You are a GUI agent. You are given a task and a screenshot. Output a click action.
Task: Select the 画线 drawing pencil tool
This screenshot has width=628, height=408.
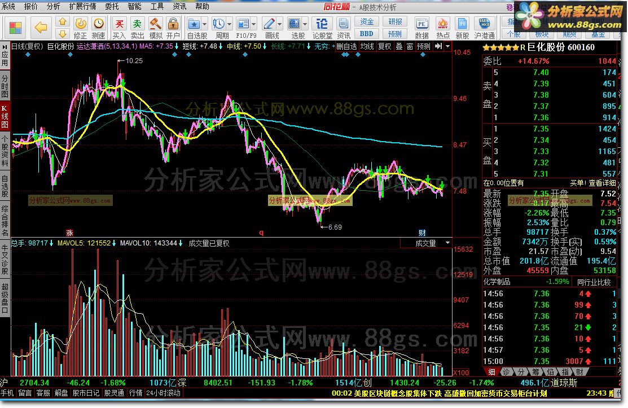coord(269,24)
